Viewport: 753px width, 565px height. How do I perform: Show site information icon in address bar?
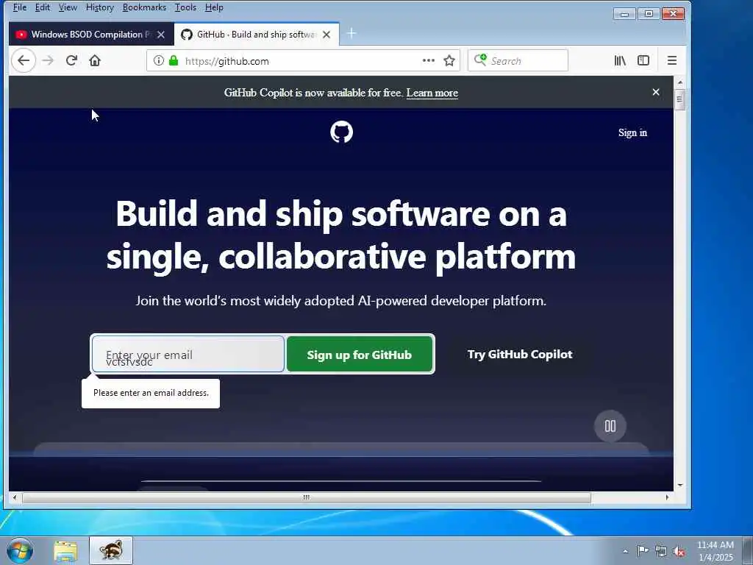159,60
